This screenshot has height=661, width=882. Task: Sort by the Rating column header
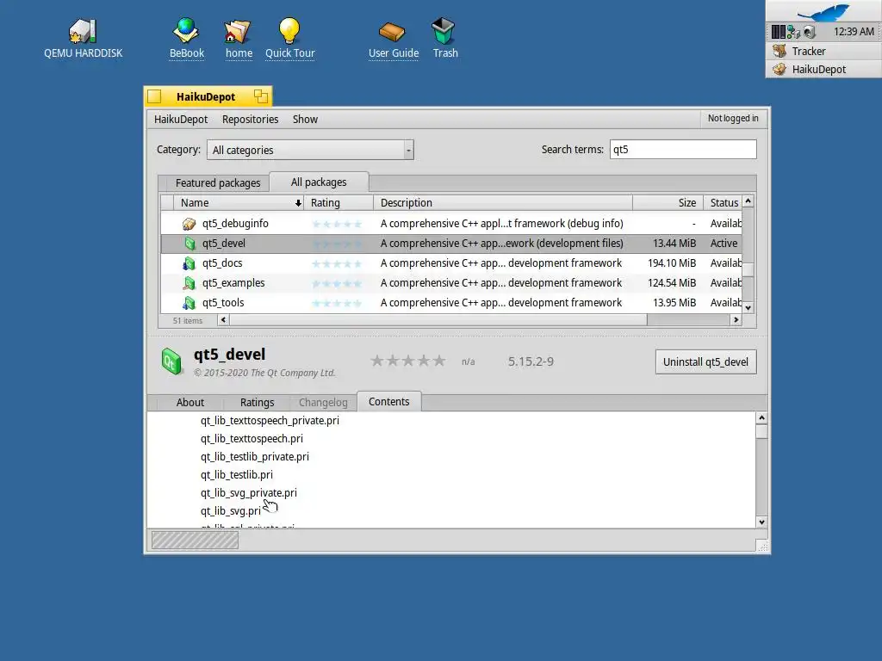tap(339, 203)
